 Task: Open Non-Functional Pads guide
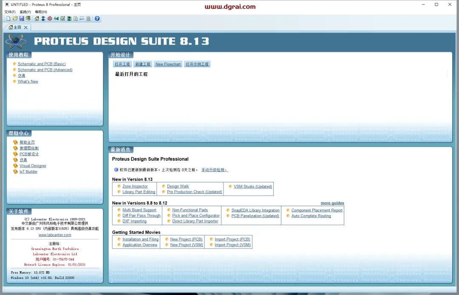(x=190, y=210)
